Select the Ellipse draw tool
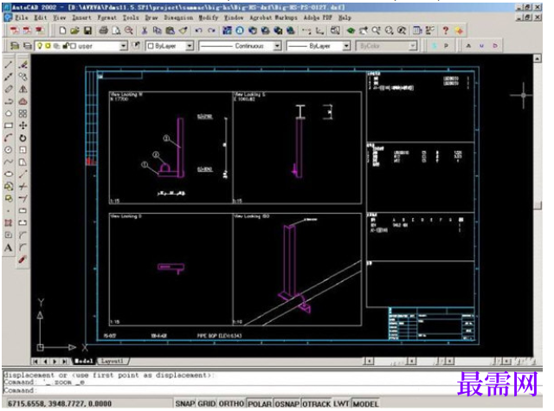The height and width of the screenshot is (411, 554). 9,174
